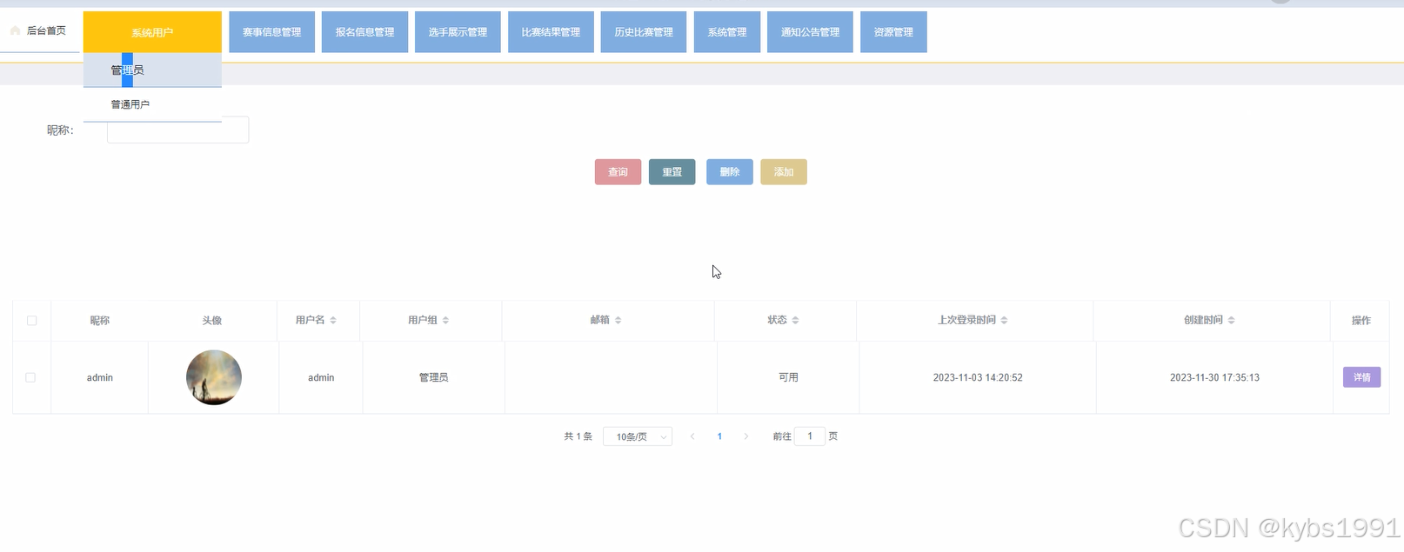Image resolution: width=1404 pixels, height=552 pixels.
Task: Go to 后台首页 link
Action: (46, 30)
